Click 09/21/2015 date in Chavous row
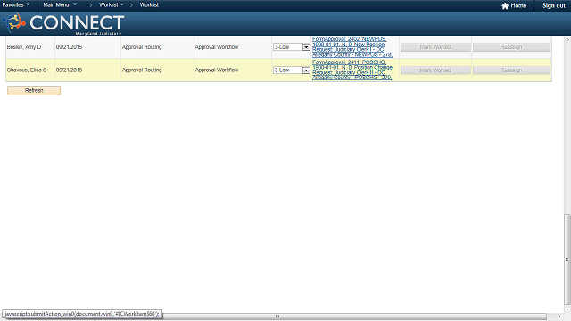The image size is (571, 321). pyautogui.click(x=69, y=70)
